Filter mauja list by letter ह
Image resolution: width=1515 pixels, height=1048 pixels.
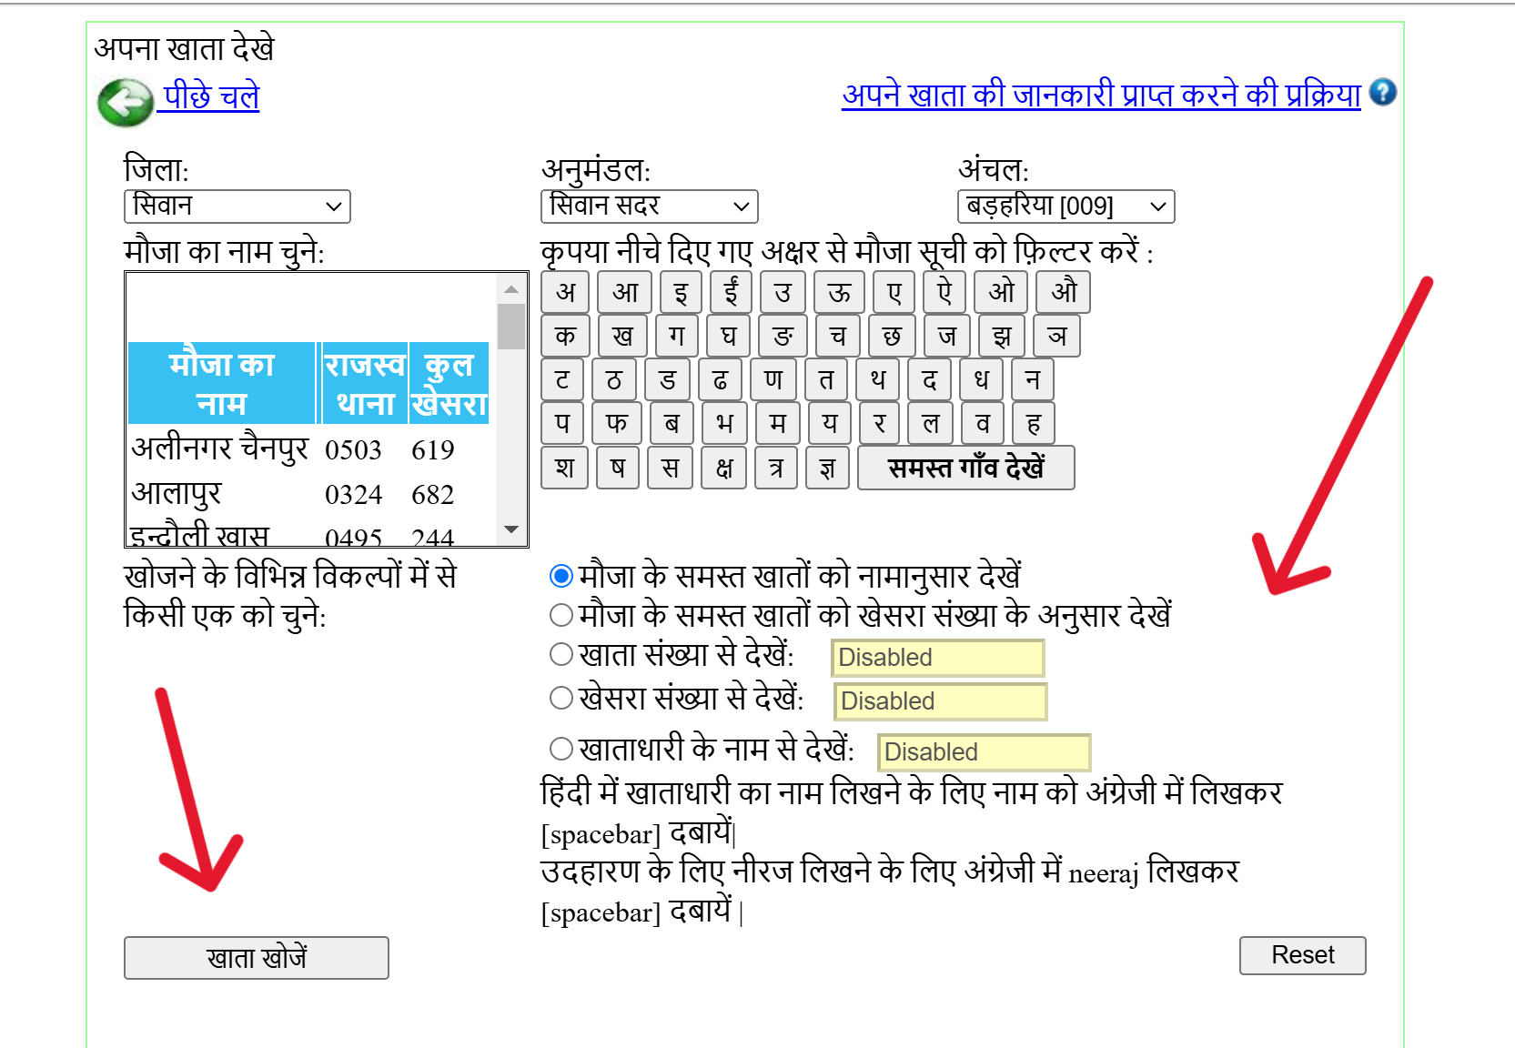click(1033, 423)
